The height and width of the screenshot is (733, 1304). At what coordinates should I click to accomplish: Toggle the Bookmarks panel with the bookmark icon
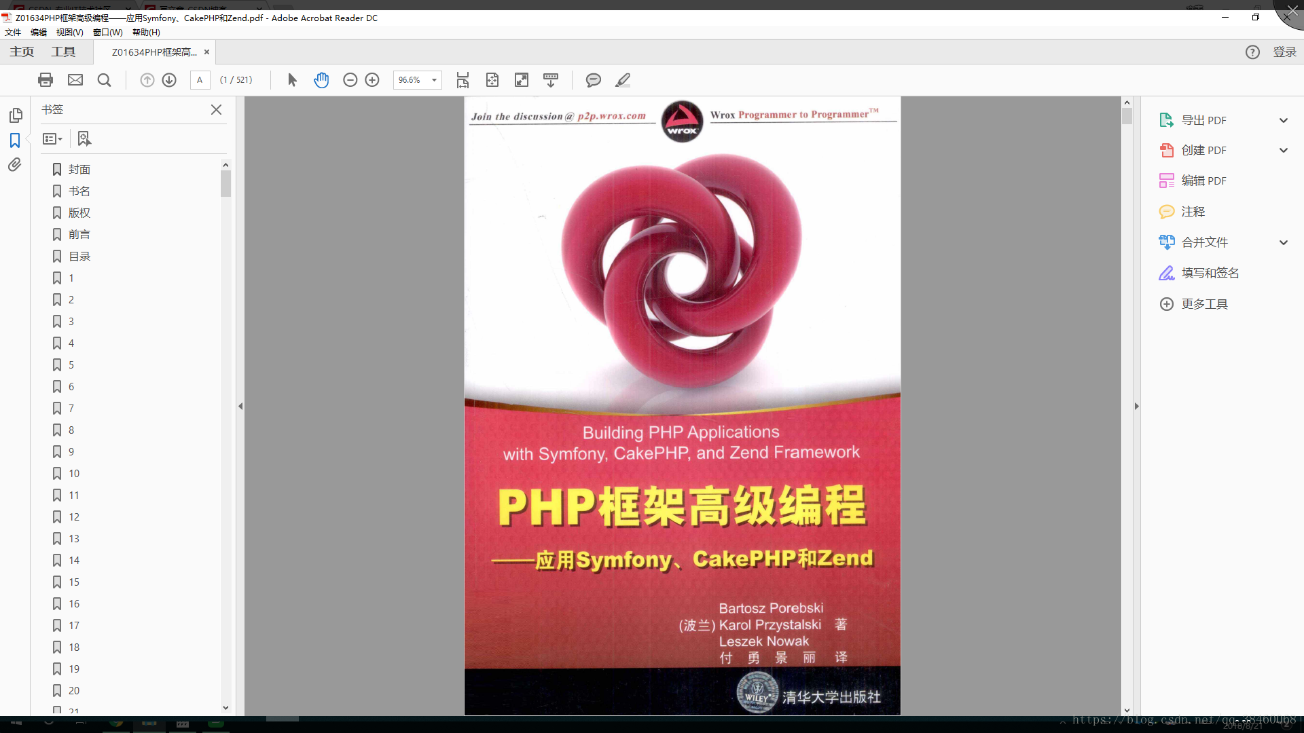[14, 140]
